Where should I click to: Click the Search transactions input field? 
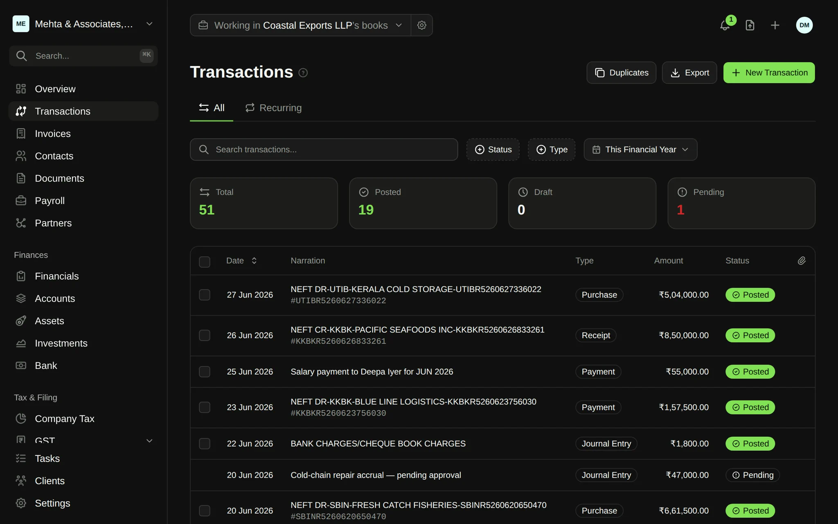click(324, 149)
